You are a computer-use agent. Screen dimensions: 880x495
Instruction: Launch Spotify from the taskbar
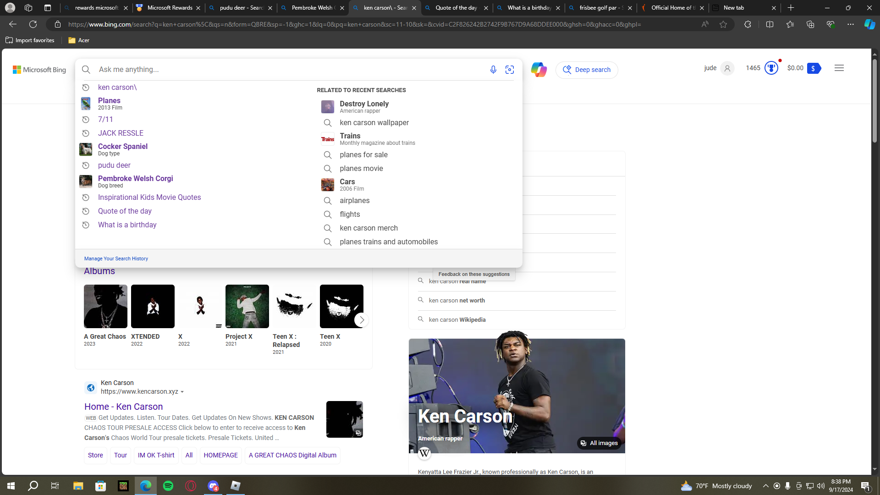[168, 486]
